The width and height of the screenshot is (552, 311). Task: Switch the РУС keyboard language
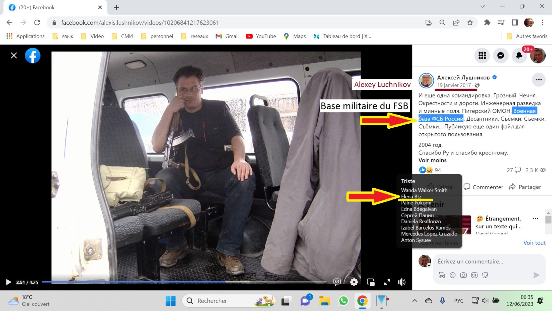459,301
